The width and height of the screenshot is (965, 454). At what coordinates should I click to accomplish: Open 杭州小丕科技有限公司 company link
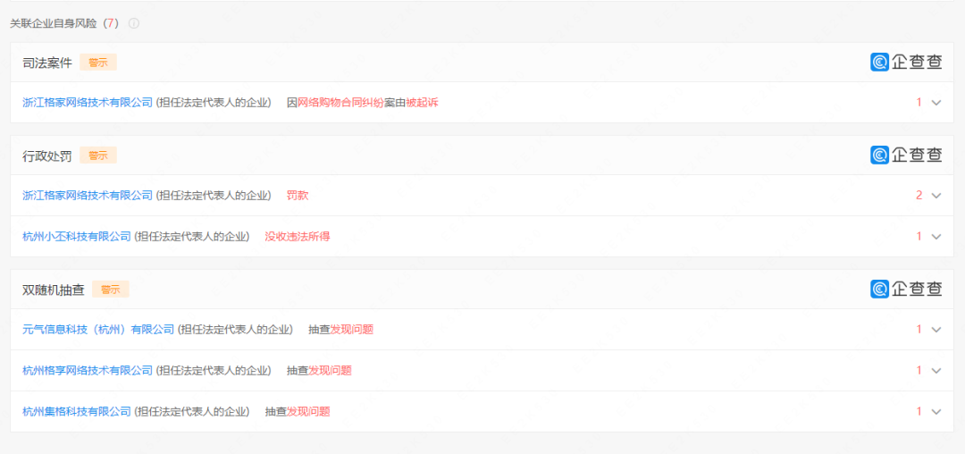click(77, 236)
